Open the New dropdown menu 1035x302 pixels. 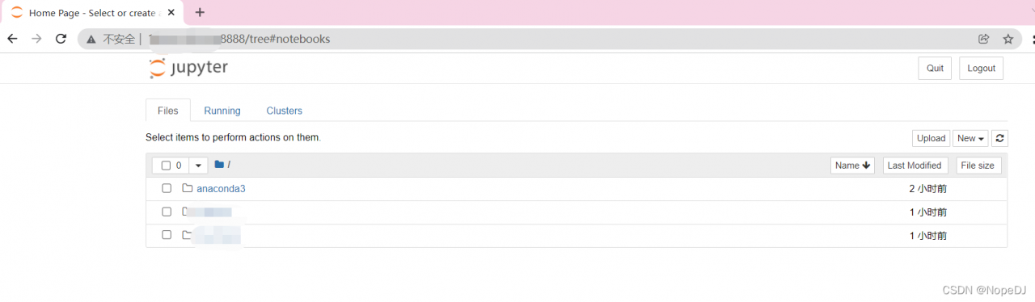970,139
